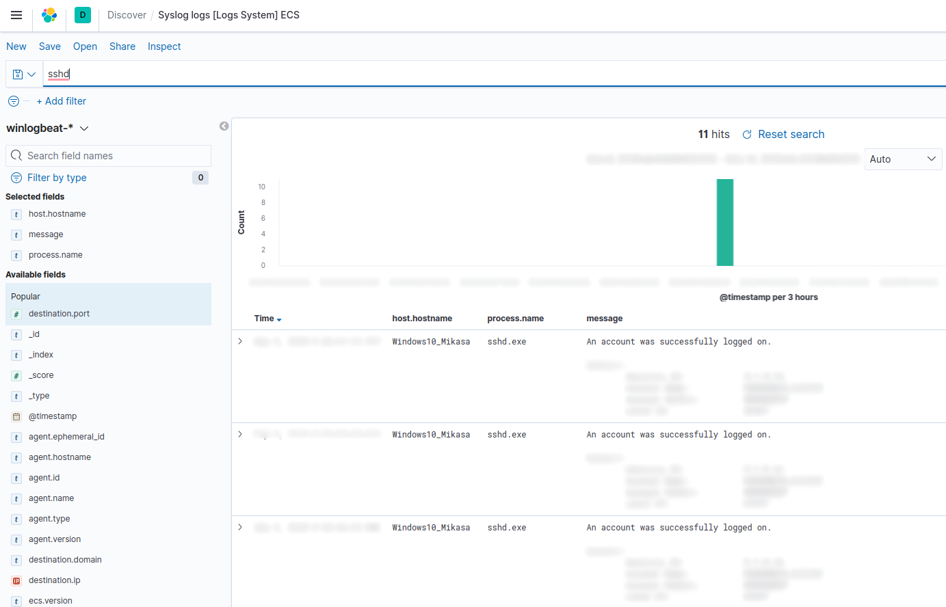Expand the second log row
This screenshot has height=607, width=946.
(x=240, y=434)
